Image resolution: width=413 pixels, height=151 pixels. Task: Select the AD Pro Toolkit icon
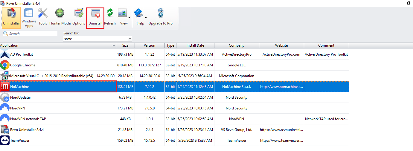pos(5,54)
